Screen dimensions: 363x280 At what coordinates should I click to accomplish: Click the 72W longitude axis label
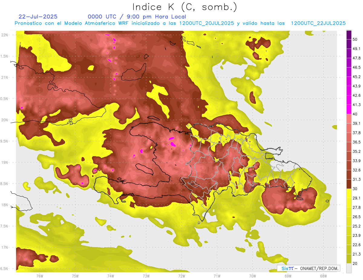(x=181, y=276)
